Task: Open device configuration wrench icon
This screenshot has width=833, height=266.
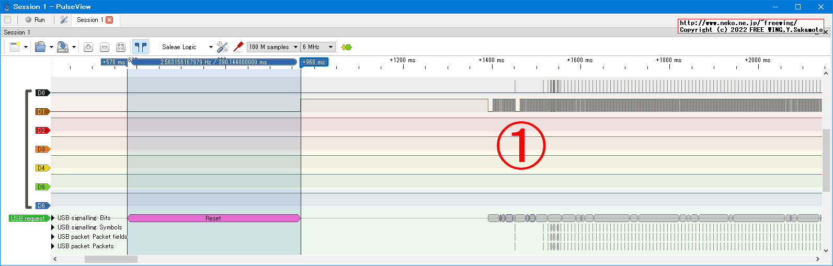Action: tap(222, 47)
